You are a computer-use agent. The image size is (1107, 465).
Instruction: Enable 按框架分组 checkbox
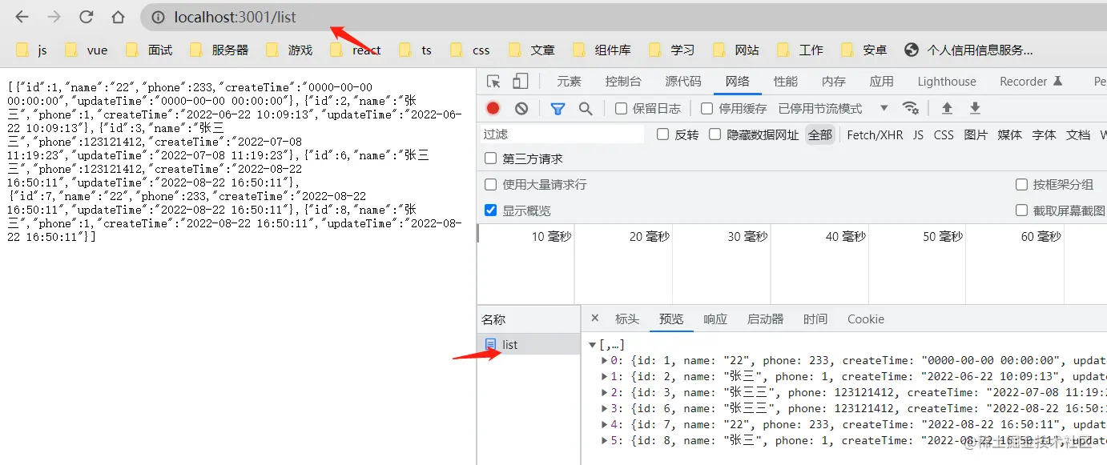[x=1021, y=184]
